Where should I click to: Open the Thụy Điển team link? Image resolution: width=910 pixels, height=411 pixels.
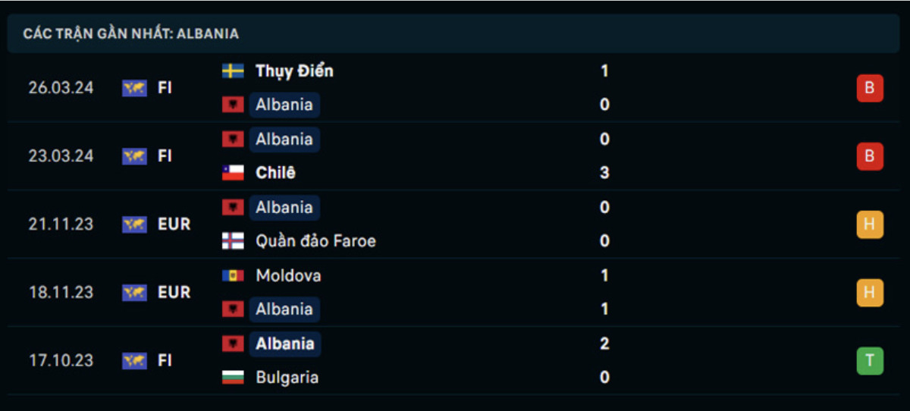coord(294,71)
